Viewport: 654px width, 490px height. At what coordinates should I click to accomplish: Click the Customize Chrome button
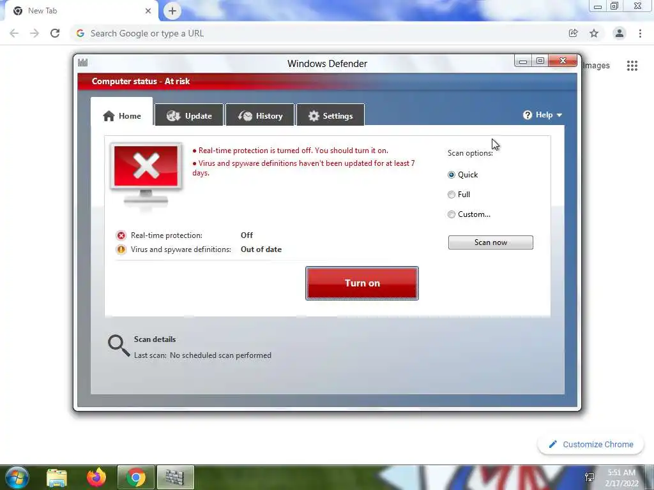point(591,445)
